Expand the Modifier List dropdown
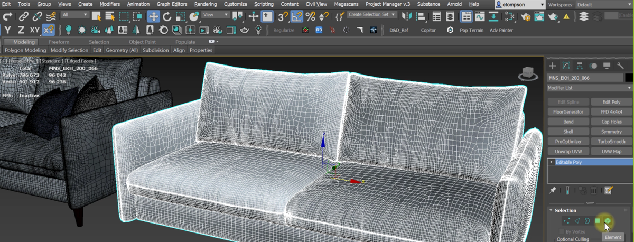 [x=590, y=88]
